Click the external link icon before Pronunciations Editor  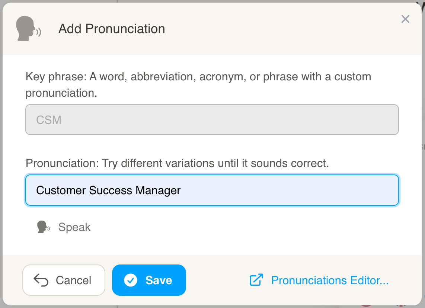tap(256, 280)
